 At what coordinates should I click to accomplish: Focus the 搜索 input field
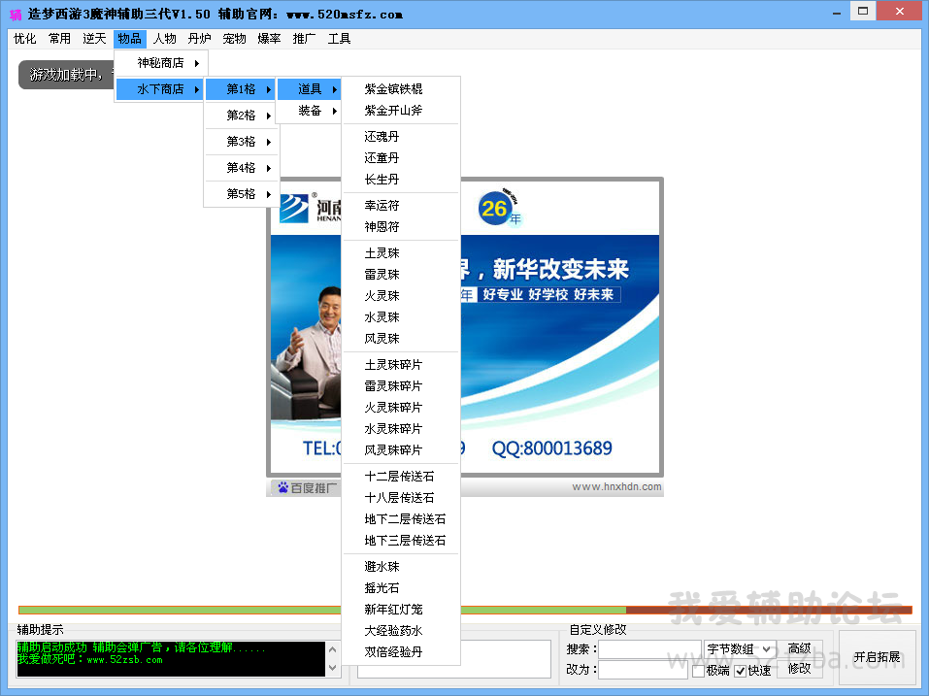pos(649,649)
